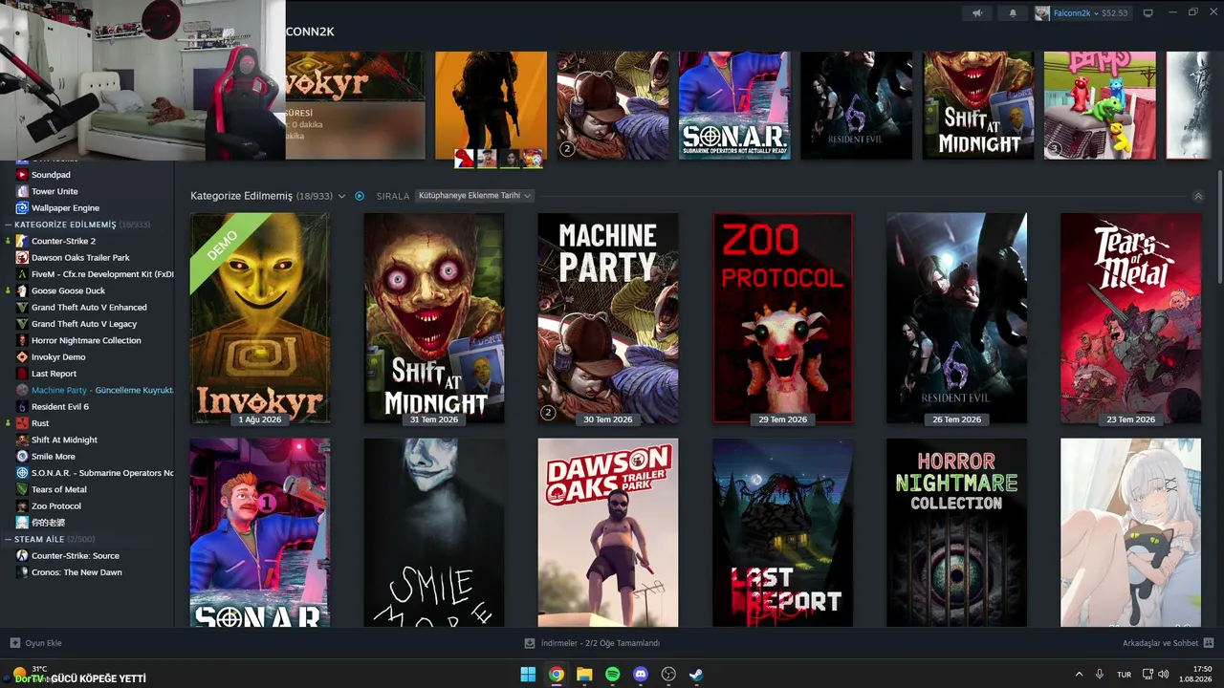This screenshot has height=688, width=1224.
Task: Select Resident Evil 6 in the sidebar
Action: point(60,406)
